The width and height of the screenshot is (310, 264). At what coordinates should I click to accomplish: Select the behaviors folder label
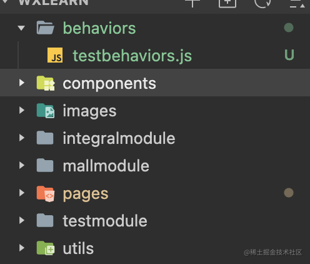[99, 28]
